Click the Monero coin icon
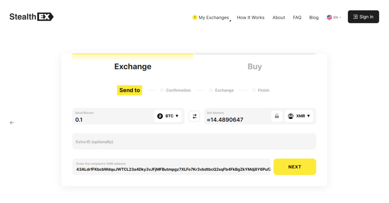This screenshot has width=389, height=203. pos(291,116)
